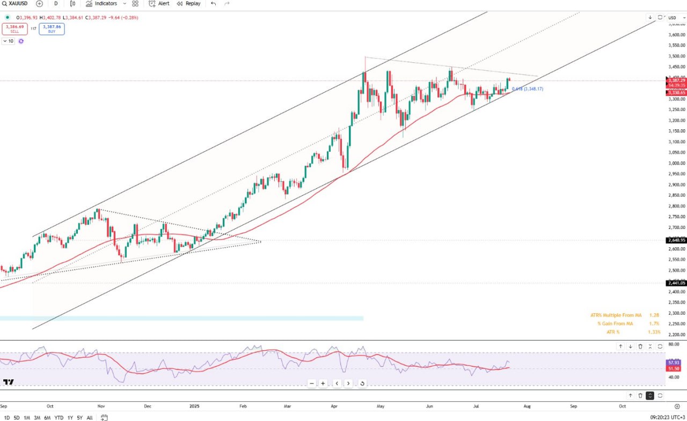Select the All date range

point(90,418)
